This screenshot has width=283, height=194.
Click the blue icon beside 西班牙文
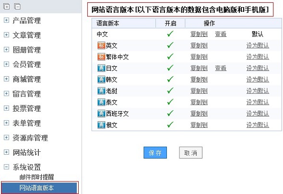click(101, 114)
